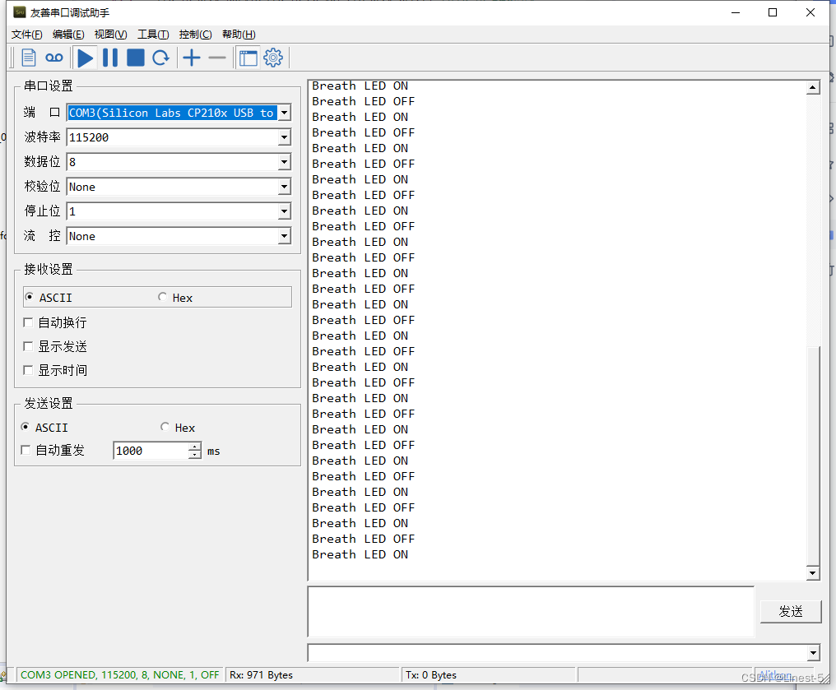Increase font size with the plus icon
The image size is (836, 690).
[191, 58]
